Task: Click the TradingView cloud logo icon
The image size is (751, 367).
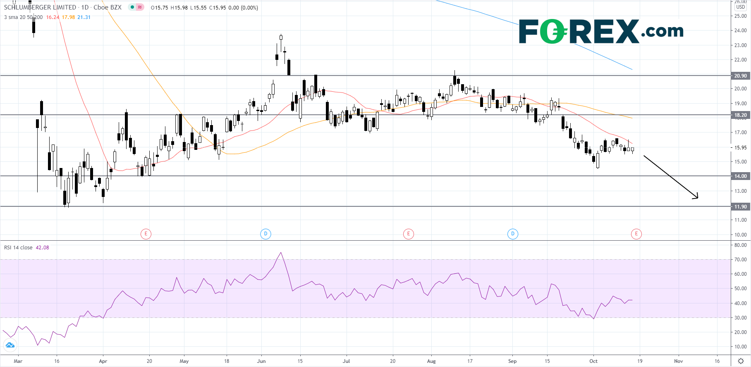Action: 10,345
